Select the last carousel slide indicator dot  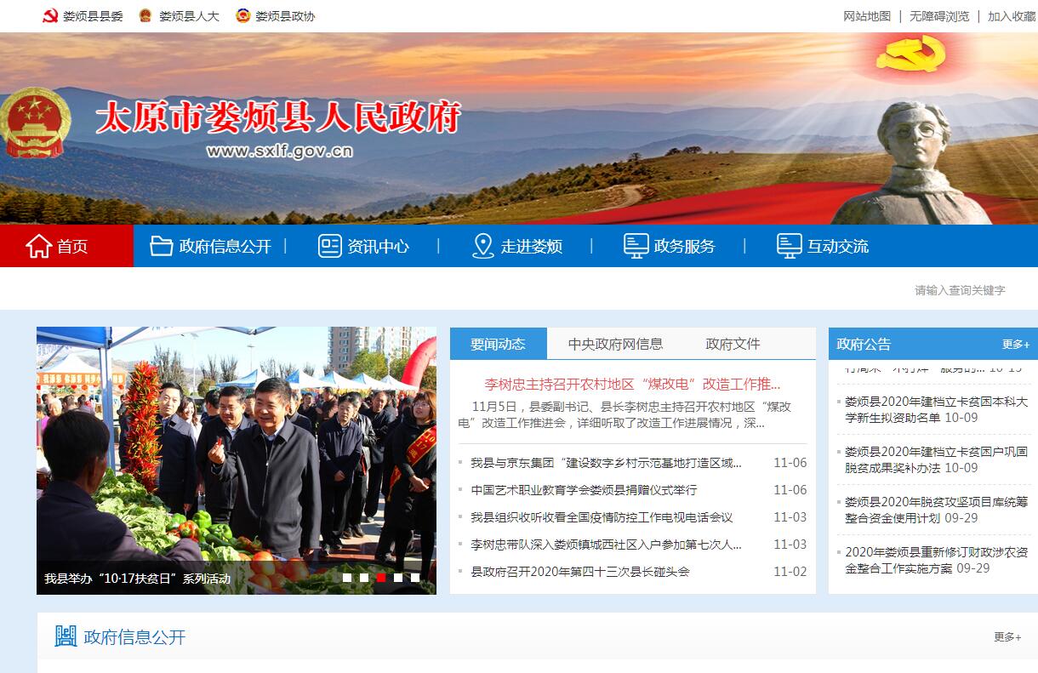click(415, 578)
